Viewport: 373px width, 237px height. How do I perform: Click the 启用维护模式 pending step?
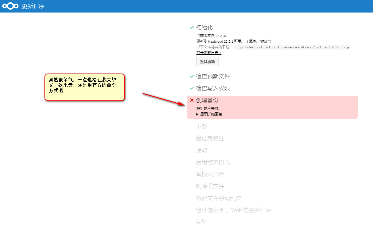213,162
